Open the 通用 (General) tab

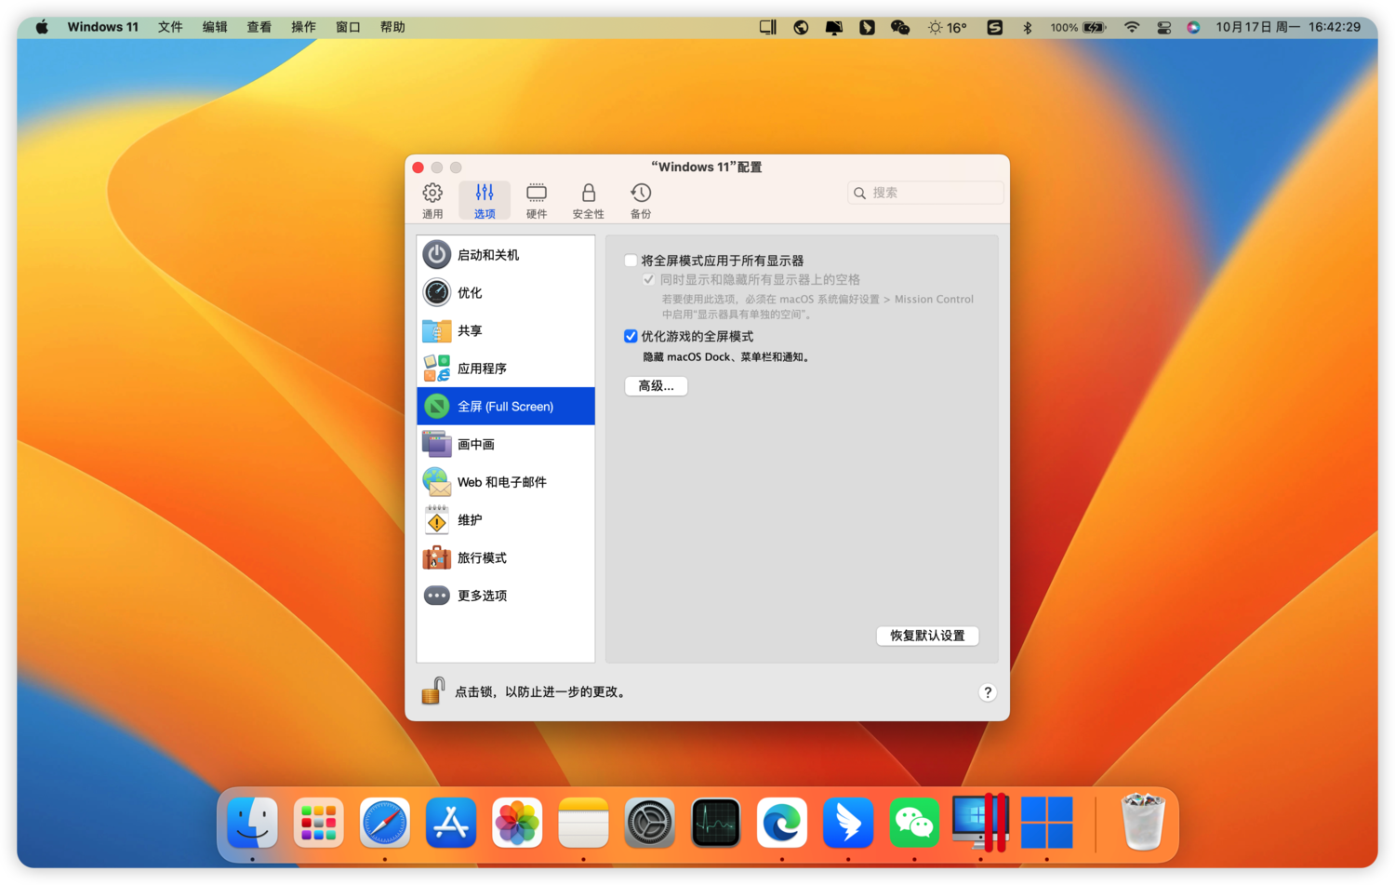[x=432, y=200]
